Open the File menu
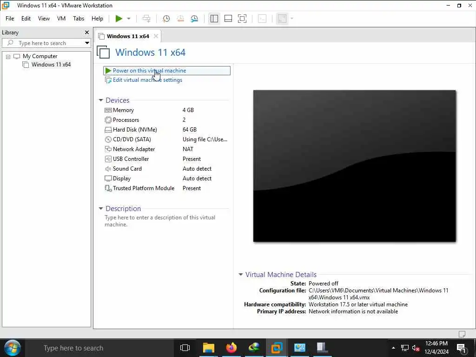The width and height of the screenshot is (476, 357). (10, 19)
